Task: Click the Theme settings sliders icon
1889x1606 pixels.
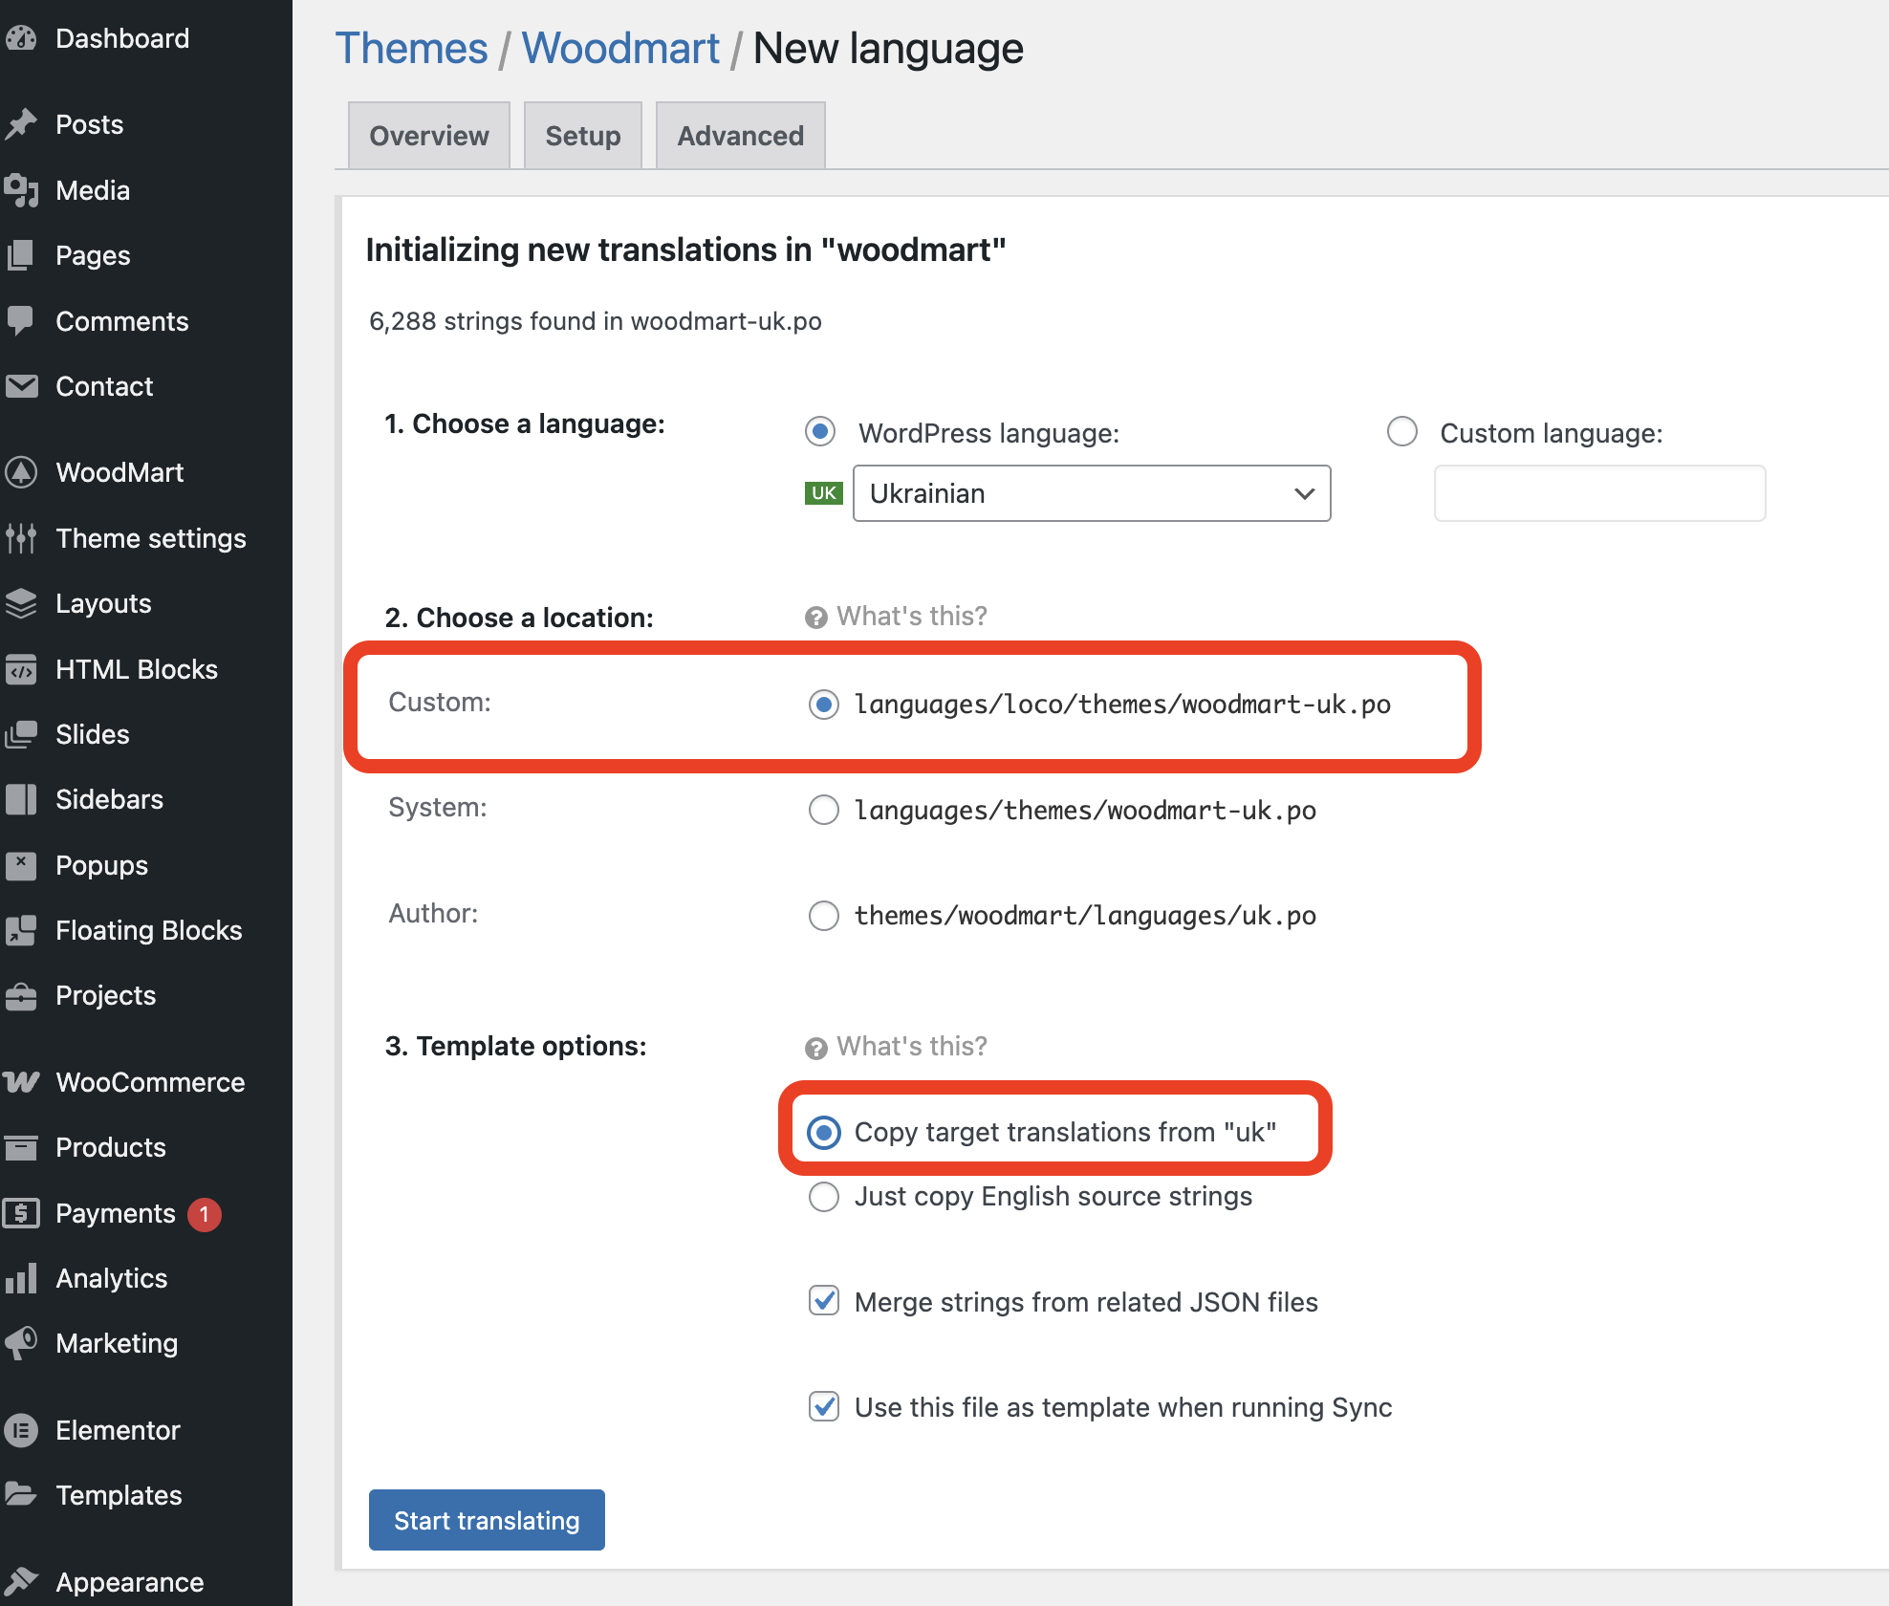Action: click(x=21, y=538)
